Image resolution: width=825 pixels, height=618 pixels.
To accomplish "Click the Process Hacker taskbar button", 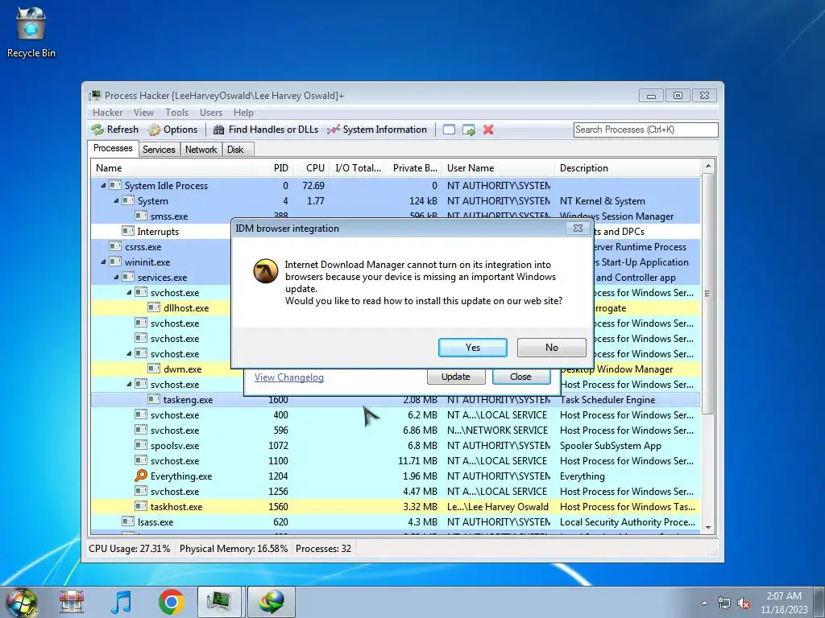I will click(219, 602).
